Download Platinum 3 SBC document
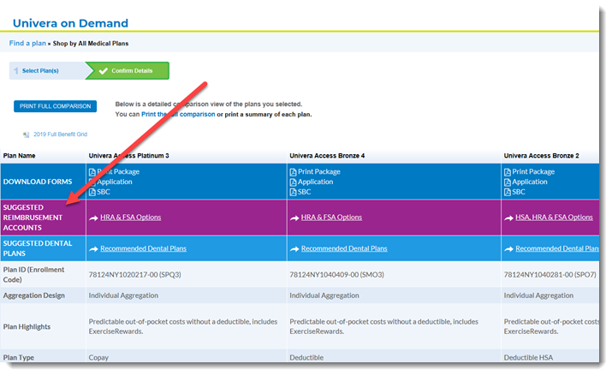Screen dimensions: 612x376 click(x=104, y=192)
